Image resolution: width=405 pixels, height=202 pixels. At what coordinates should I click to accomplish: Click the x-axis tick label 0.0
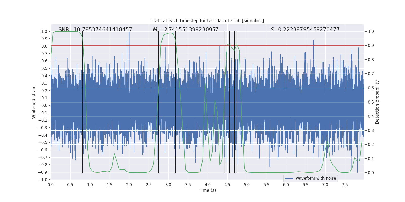coord(51,185)
